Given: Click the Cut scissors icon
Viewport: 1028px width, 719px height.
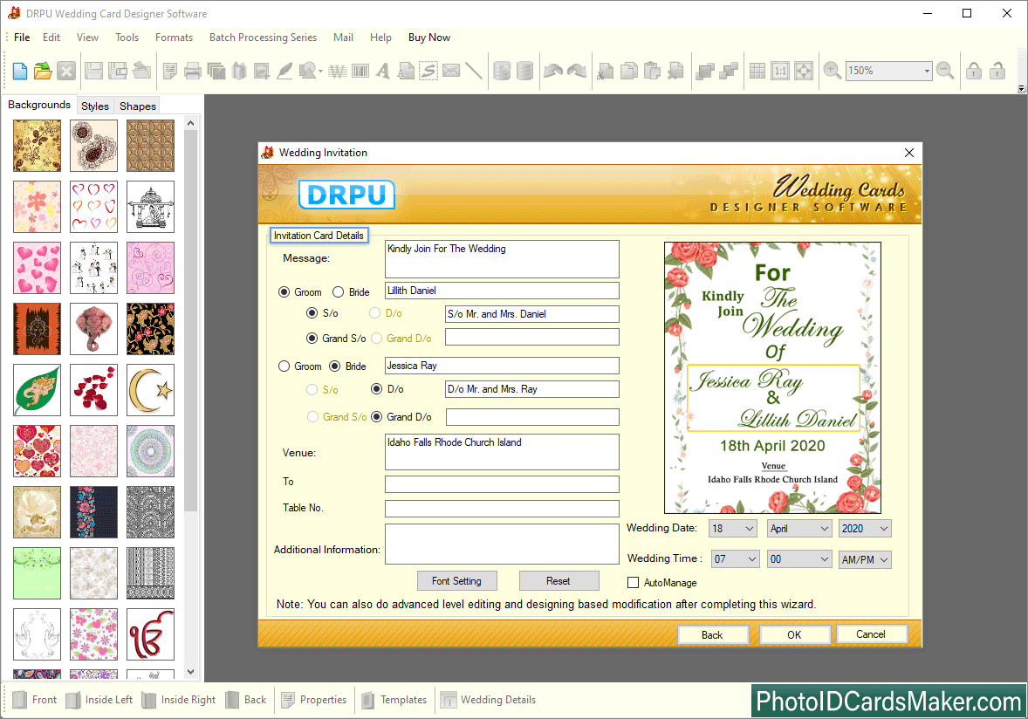Looking at the screenshot, I should point(605,71).
